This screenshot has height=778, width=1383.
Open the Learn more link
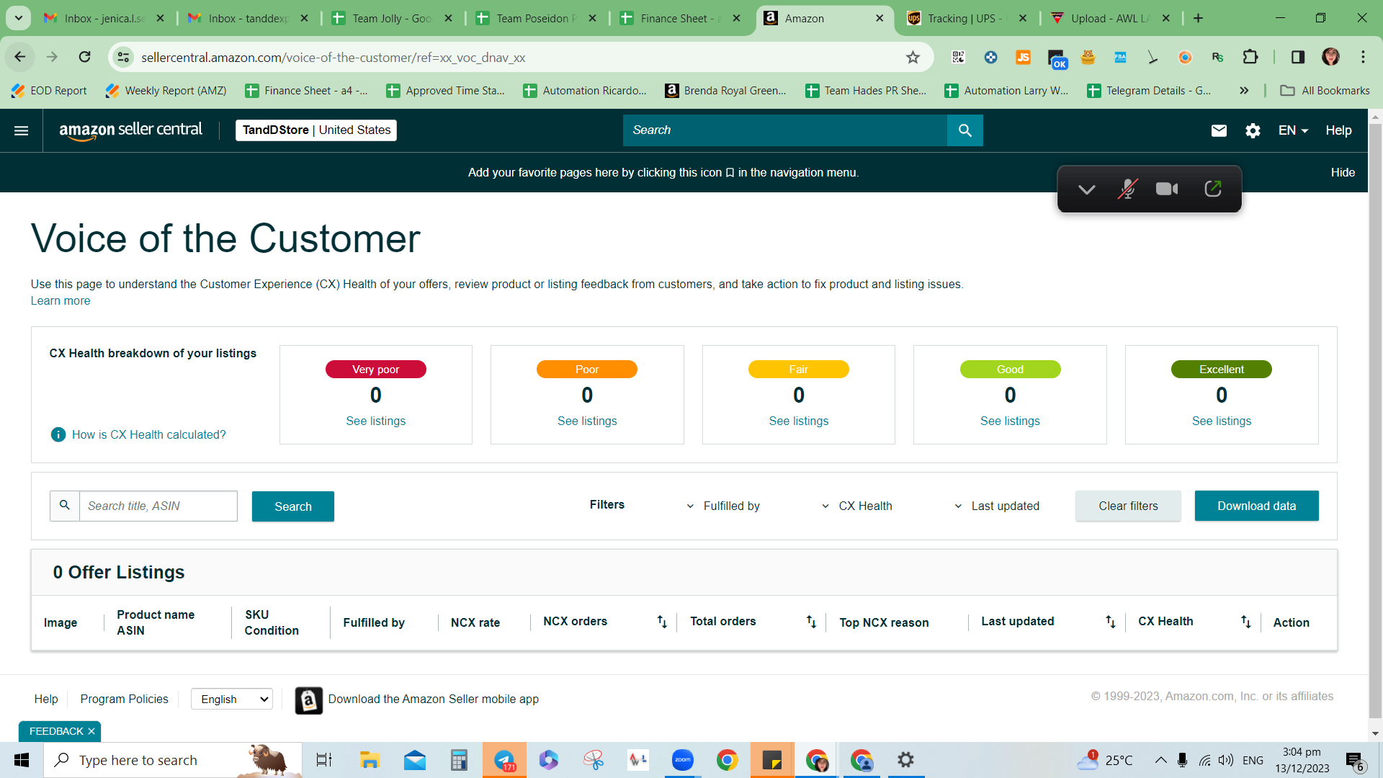61,301
